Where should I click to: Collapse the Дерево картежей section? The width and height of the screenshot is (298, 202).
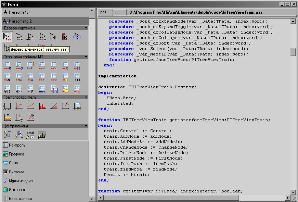coord(86,28)
